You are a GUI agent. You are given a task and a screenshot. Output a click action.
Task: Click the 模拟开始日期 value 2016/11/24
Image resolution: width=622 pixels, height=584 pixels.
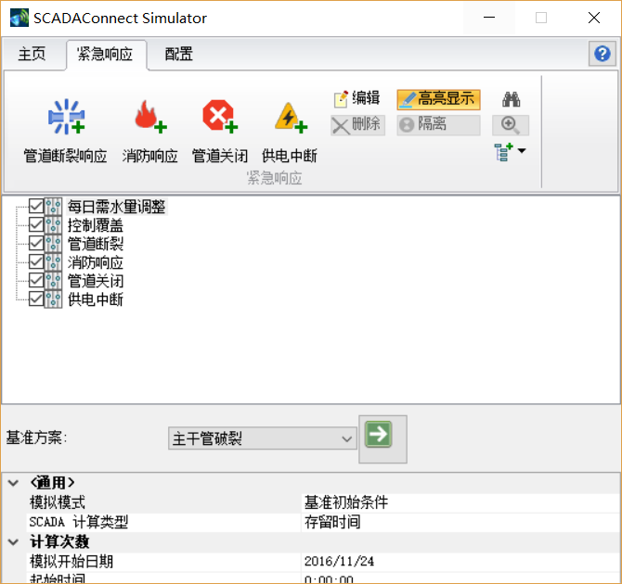[460, 562]
